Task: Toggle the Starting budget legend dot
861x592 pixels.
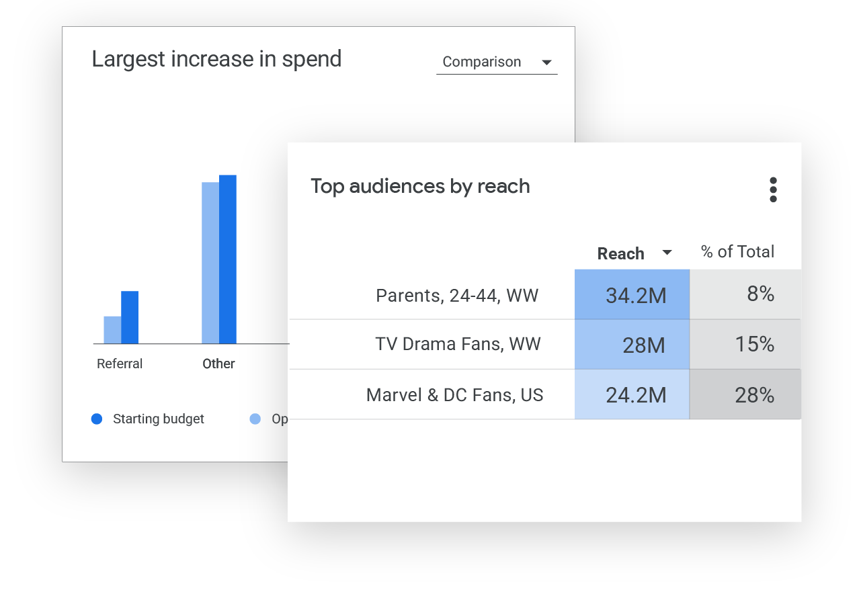Action: coord(97,419)
